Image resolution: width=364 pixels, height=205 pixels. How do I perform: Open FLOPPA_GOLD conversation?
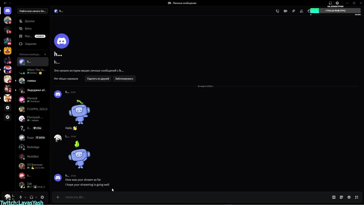tap(33, 109)
